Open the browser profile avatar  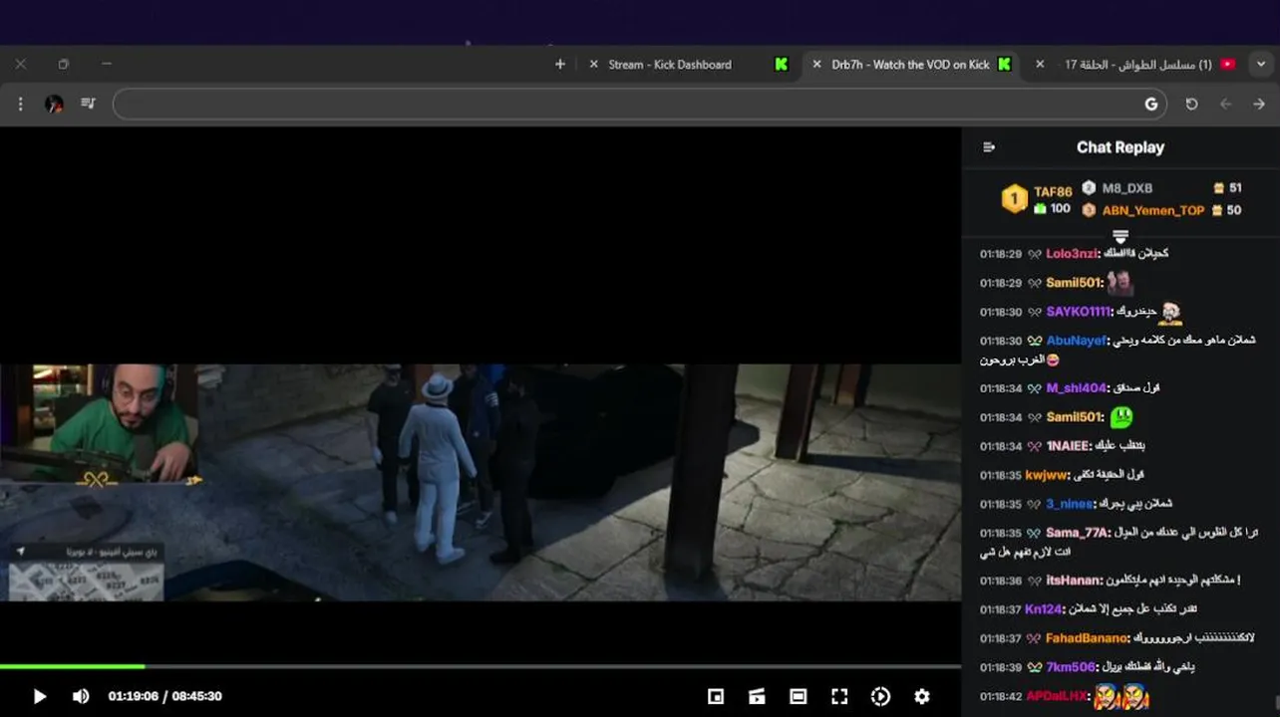54,104
